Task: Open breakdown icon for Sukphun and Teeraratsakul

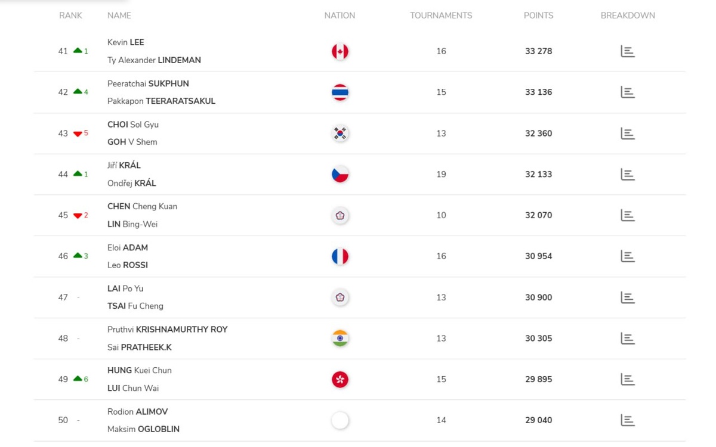Action: click(x=627, y=92)
